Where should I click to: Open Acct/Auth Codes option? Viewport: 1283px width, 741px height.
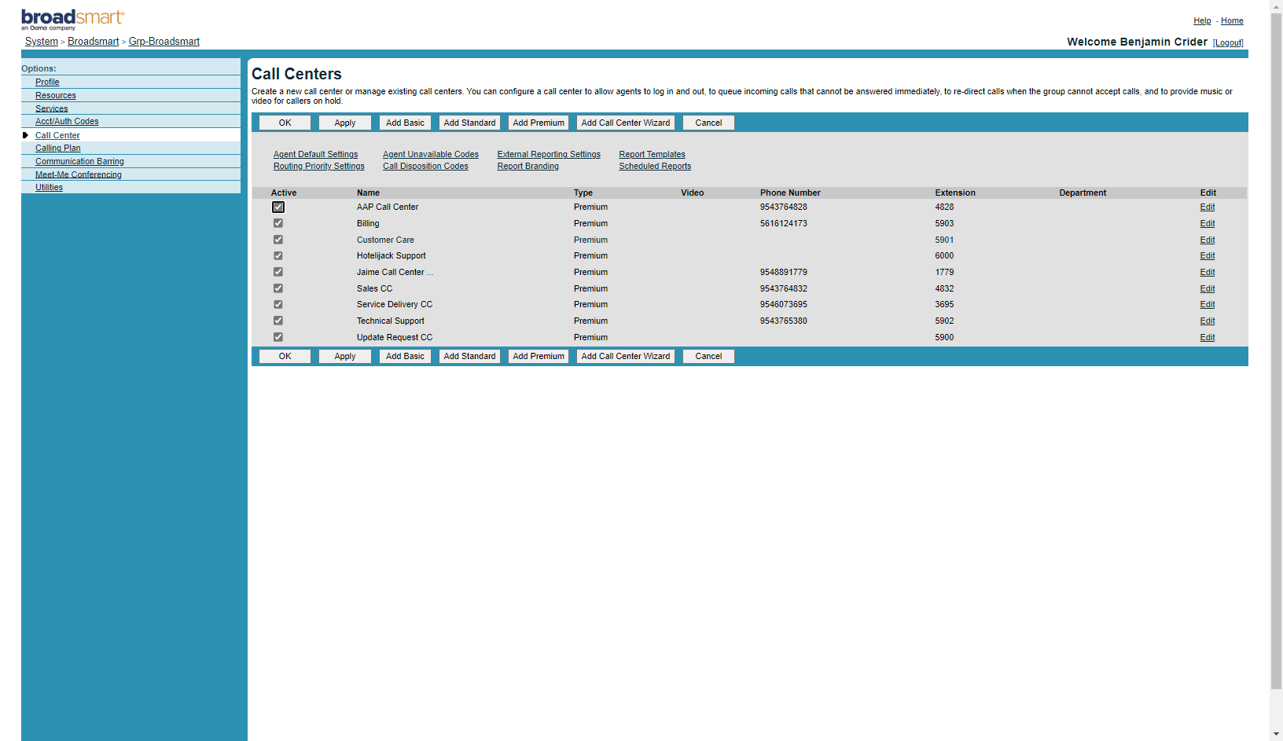[x=67, y=121]
